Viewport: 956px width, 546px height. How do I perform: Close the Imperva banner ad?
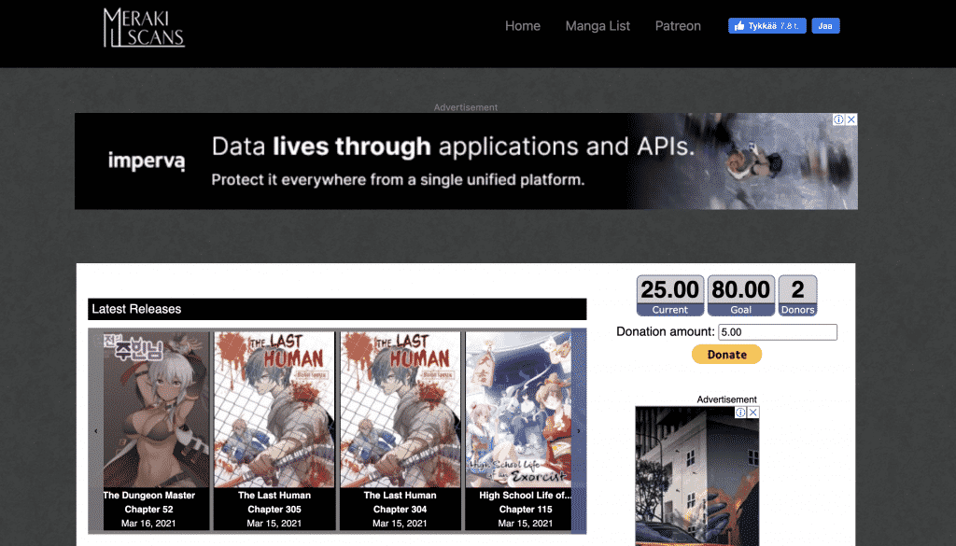point(851,119)
